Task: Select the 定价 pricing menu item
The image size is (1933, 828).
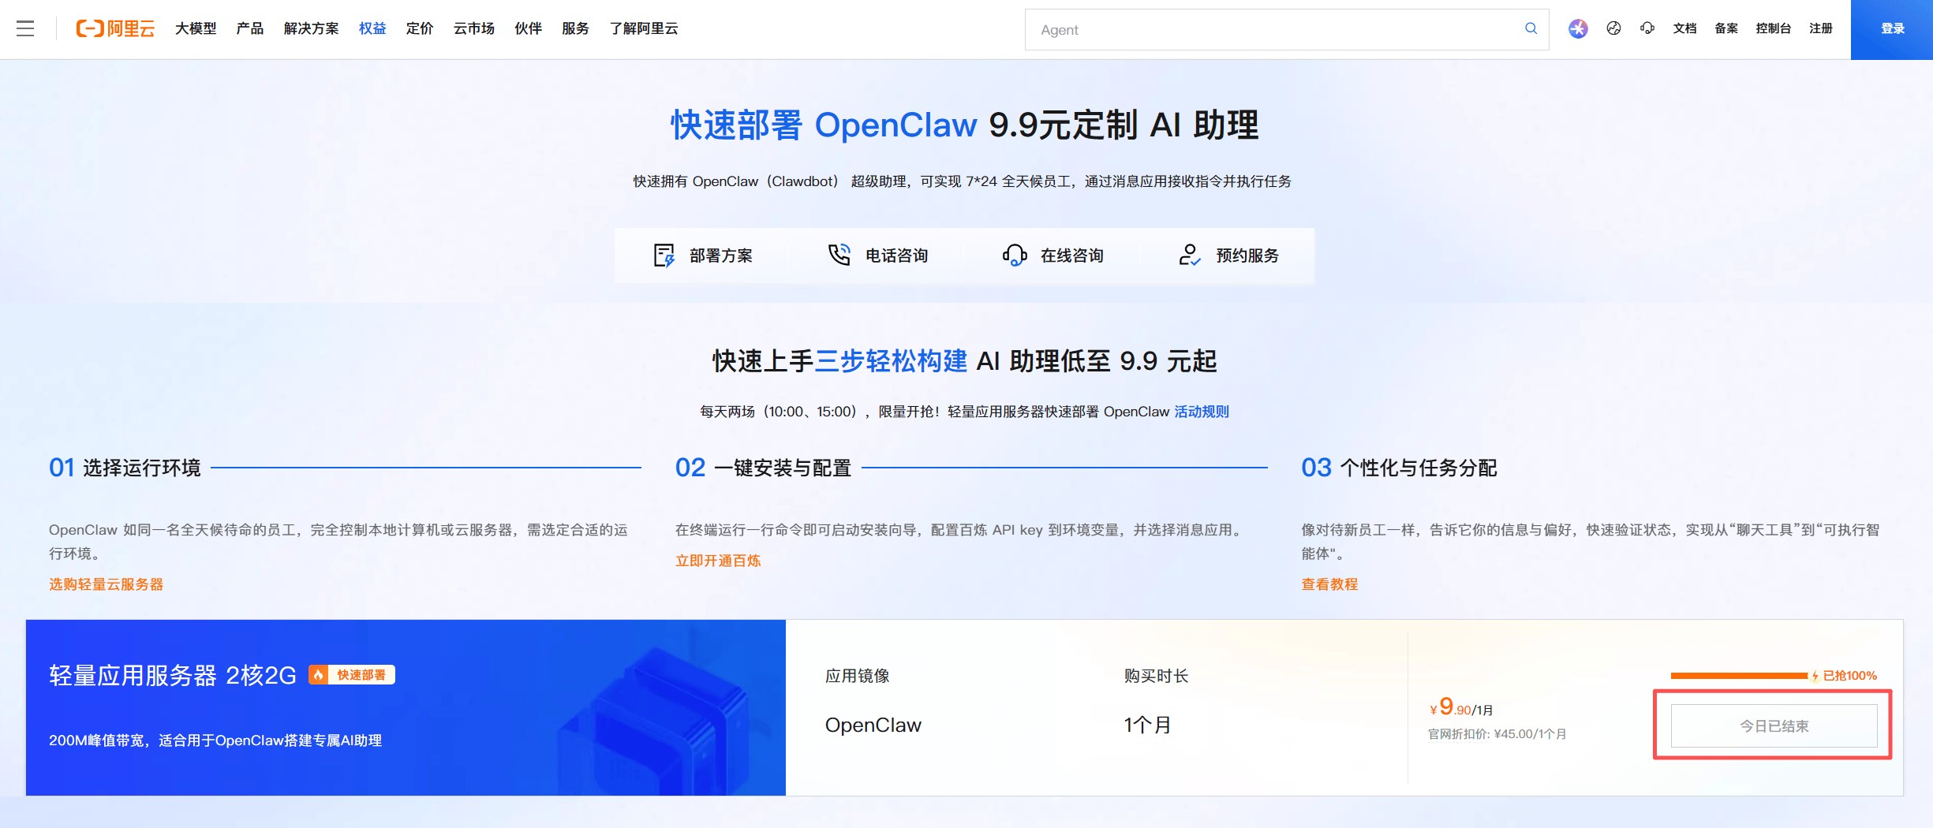Action: click(420, 28)
